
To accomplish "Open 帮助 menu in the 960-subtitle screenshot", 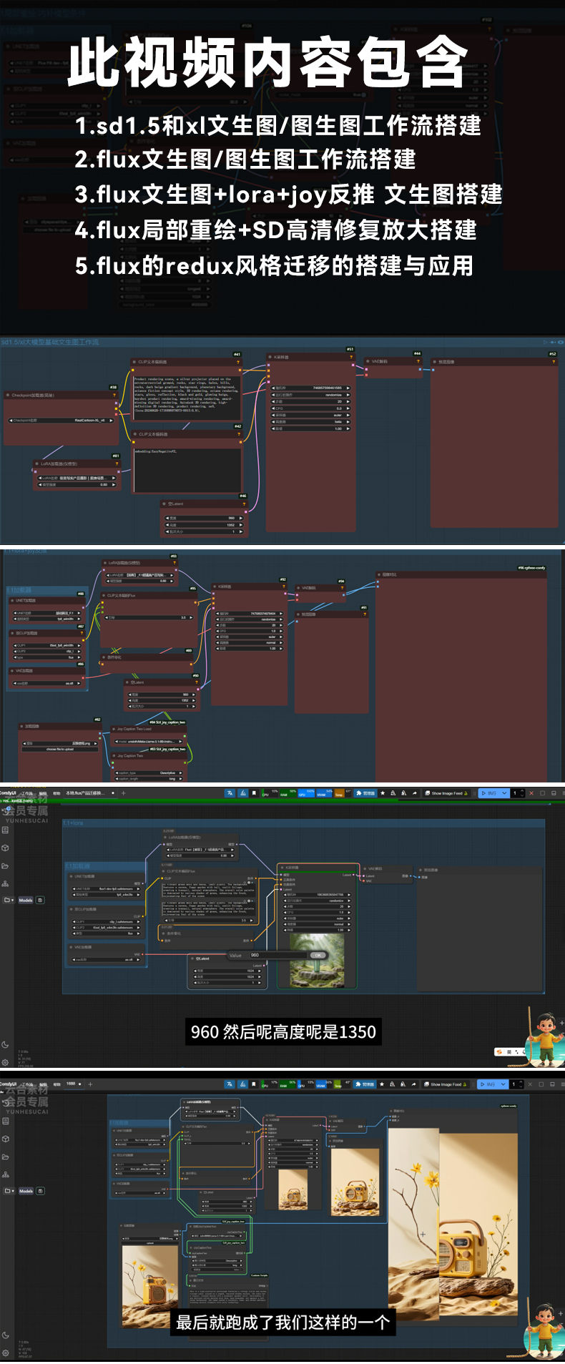I will click(x=56, y=793).
